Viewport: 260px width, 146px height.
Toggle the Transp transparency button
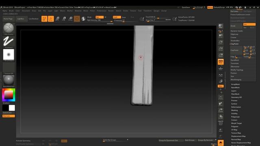click(221, 130)
